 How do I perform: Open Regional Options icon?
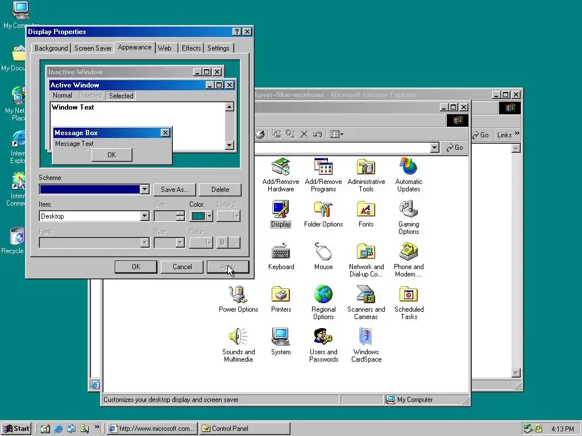coord(323,303)
